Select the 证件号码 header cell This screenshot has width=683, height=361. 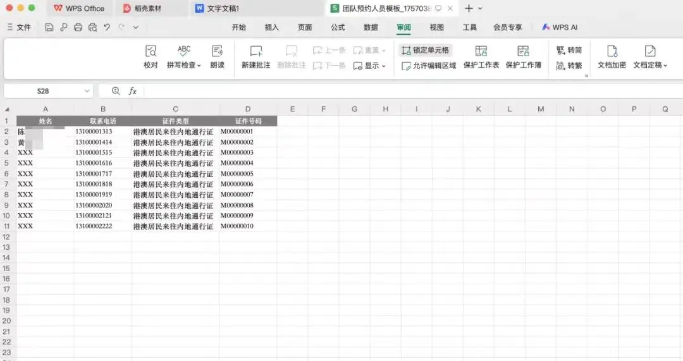pyautogui.click(x=249, y=121)
